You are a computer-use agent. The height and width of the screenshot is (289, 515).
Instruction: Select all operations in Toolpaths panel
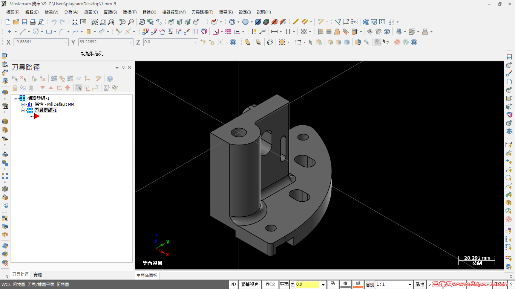point(14,78)
